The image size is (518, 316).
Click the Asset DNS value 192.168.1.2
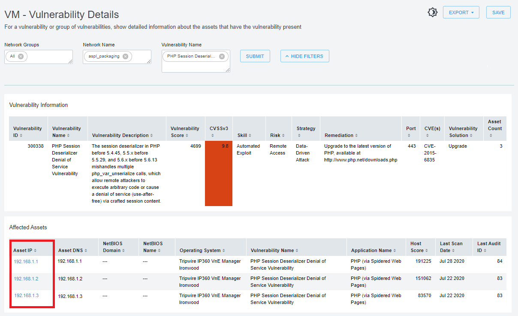70,279
